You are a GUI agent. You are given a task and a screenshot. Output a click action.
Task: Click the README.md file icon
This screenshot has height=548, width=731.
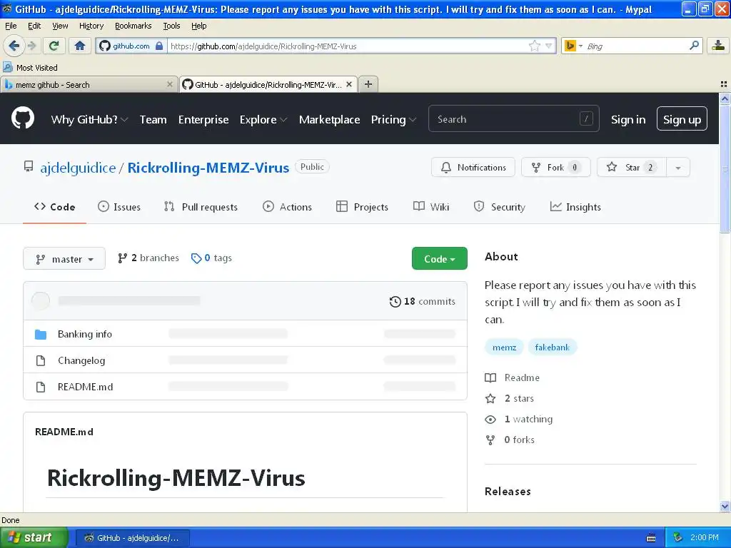(41, 387)
